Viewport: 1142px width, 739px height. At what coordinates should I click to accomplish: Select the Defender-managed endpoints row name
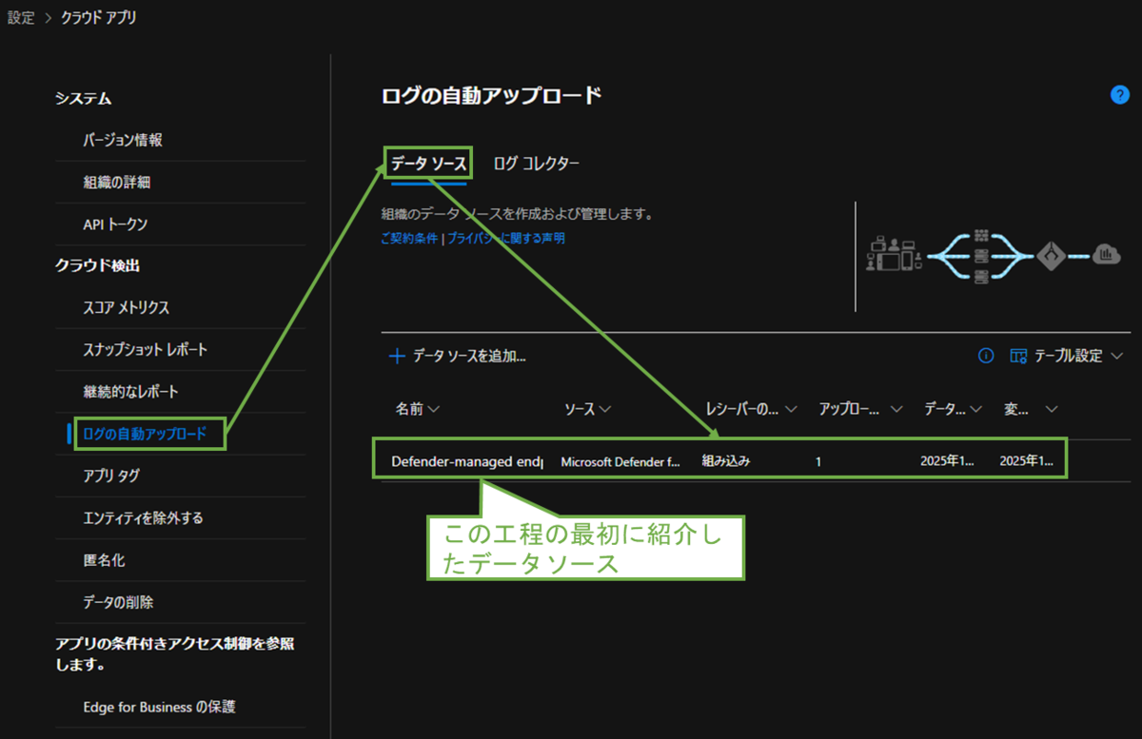(466, 461)
